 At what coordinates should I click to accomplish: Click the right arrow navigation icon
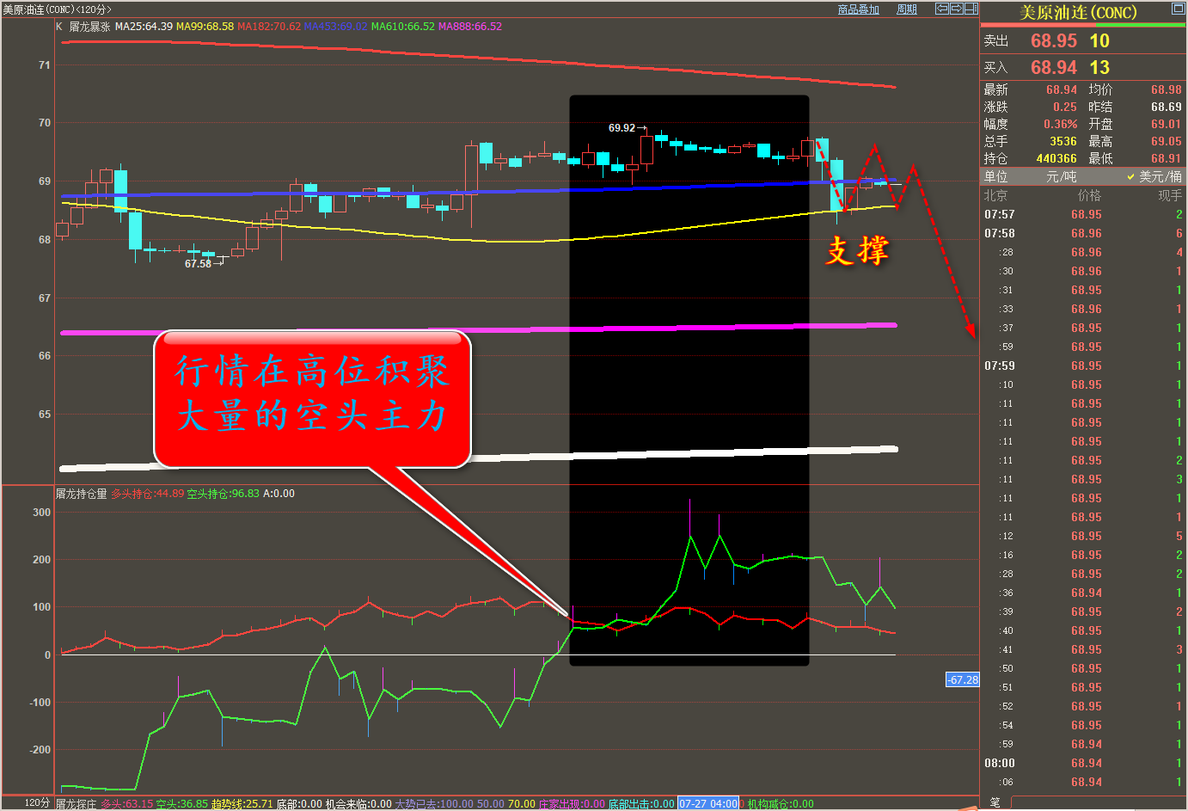click(x=956, y=9)
